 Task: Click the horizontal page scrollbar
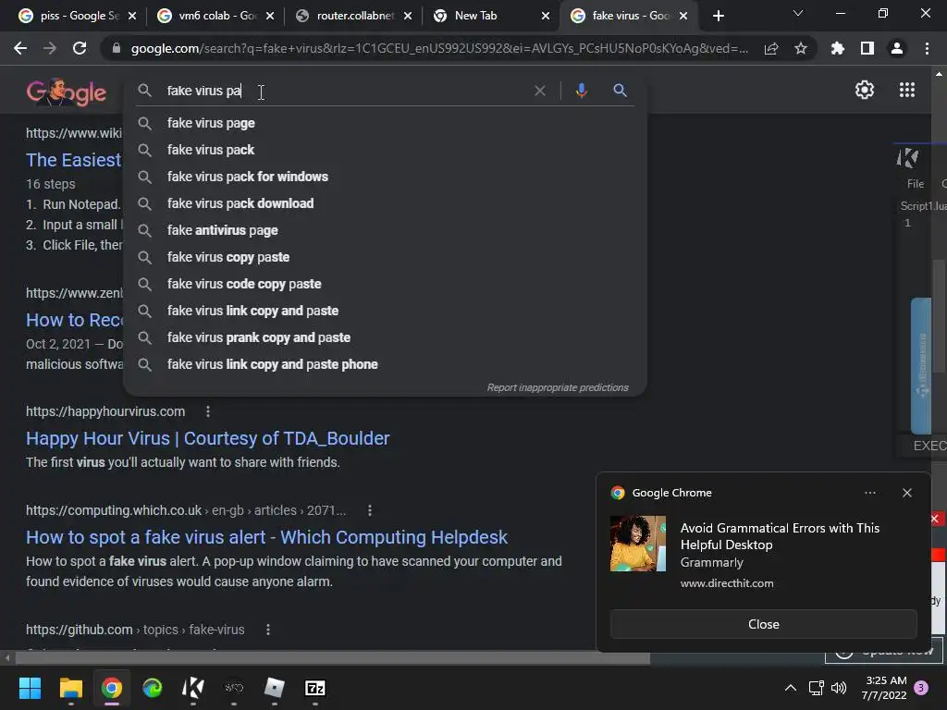[x=332, y=657]
